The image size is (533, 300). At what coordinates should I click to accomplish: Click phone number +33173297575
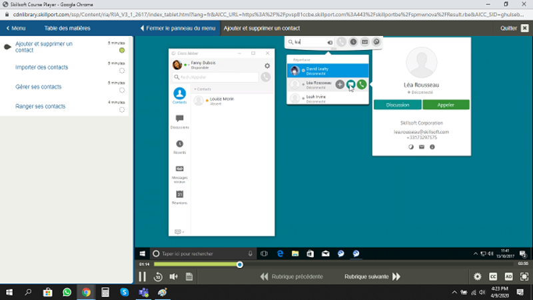tap(422, 137)
